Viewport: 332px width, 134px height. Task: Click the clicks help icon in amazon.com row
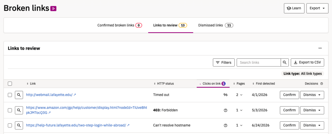[225, 110]
